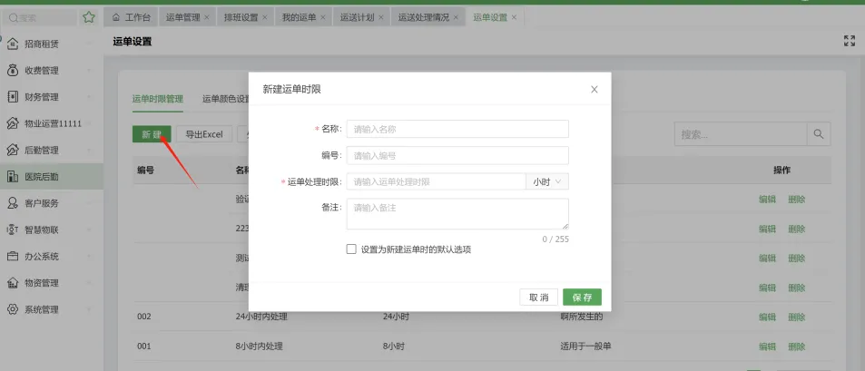
Task: Select the 运单时限管理 sub-tab
Action: point(158,99)
